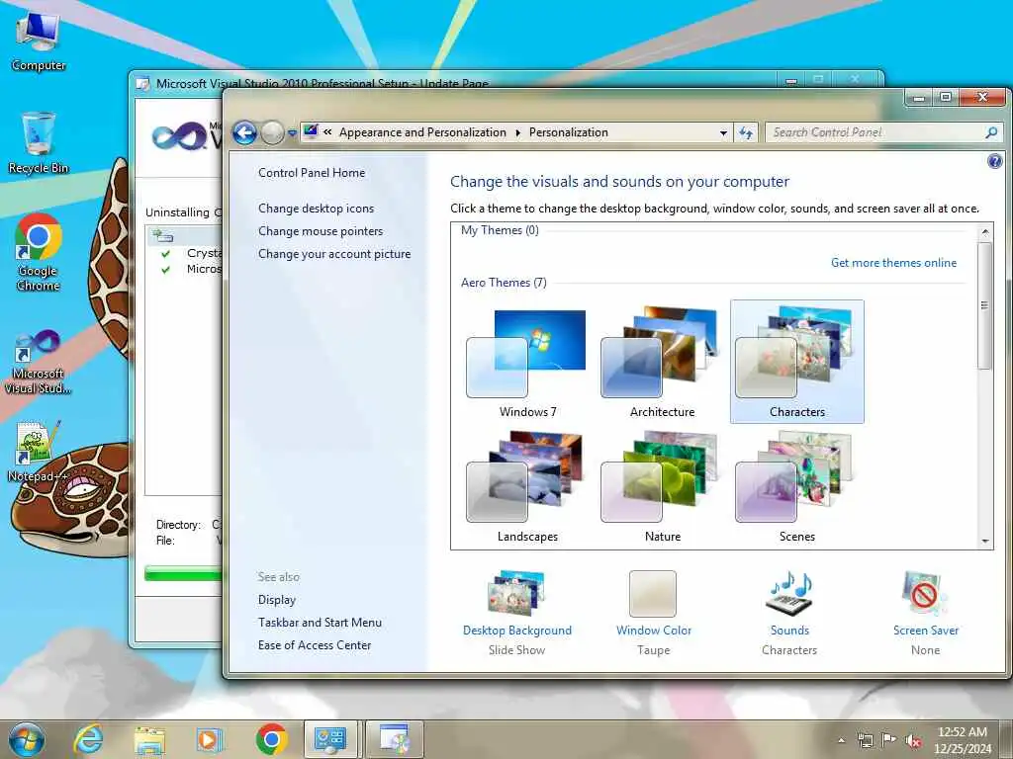This screenshot has width=1013, height=759.
Task: Click the Visual Studio Setup green progress bar
Action: (x=183, y=573)
